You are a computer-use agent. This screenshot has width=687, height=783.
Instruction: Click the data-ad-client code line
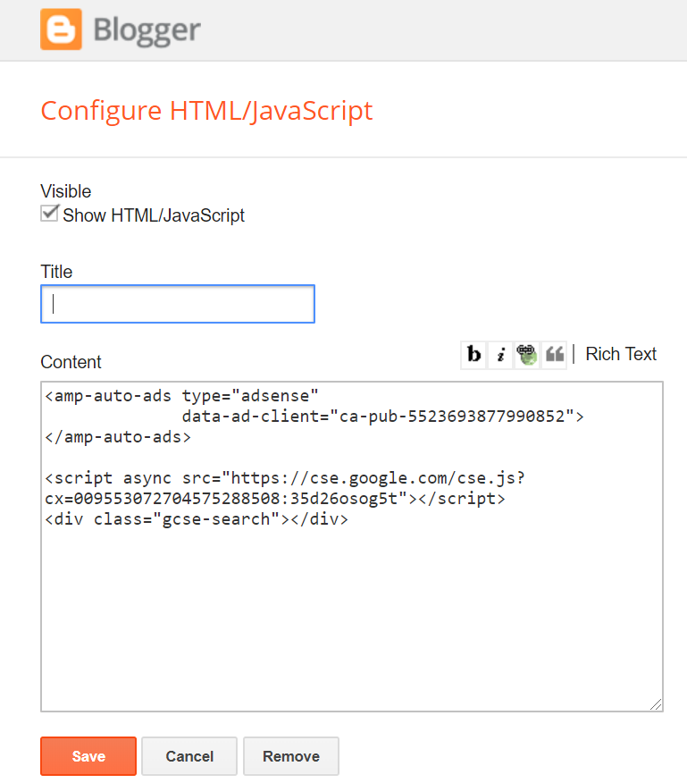[x=382, y=416]
